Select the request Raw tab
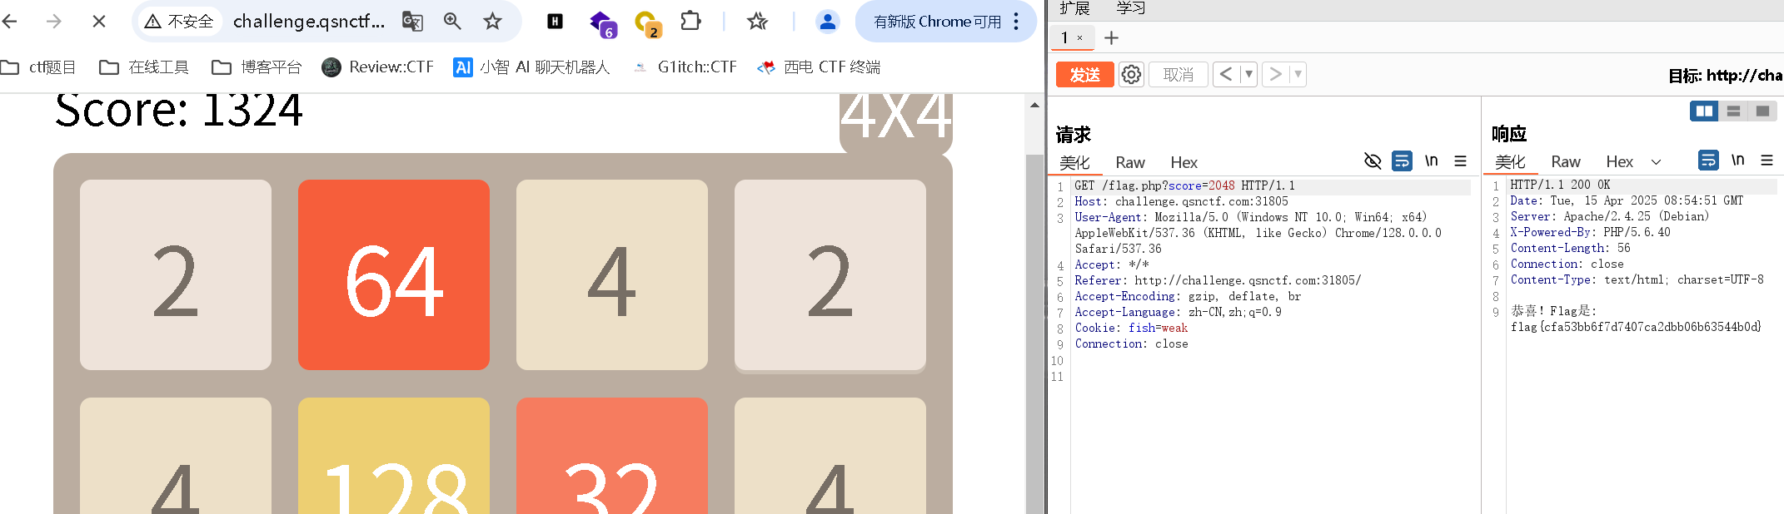Viewport: 1784px width, 514px height. (x=1130, y=162)
